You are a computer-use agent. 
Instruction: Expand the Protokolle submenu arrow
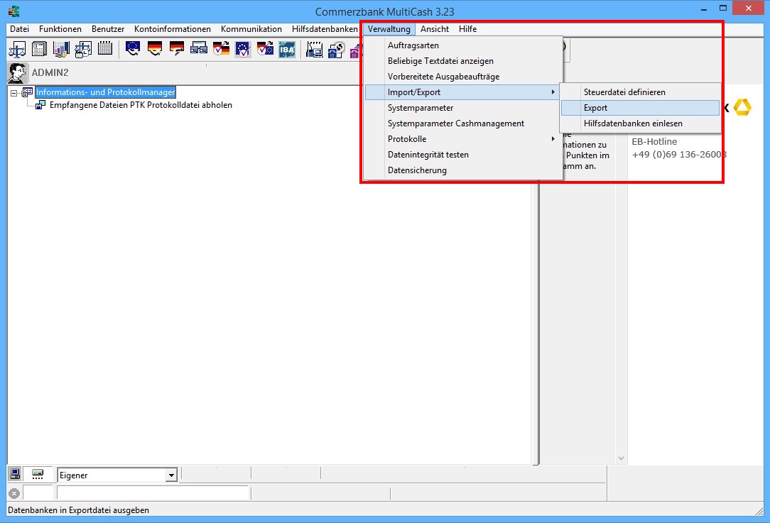click(553, 139)
